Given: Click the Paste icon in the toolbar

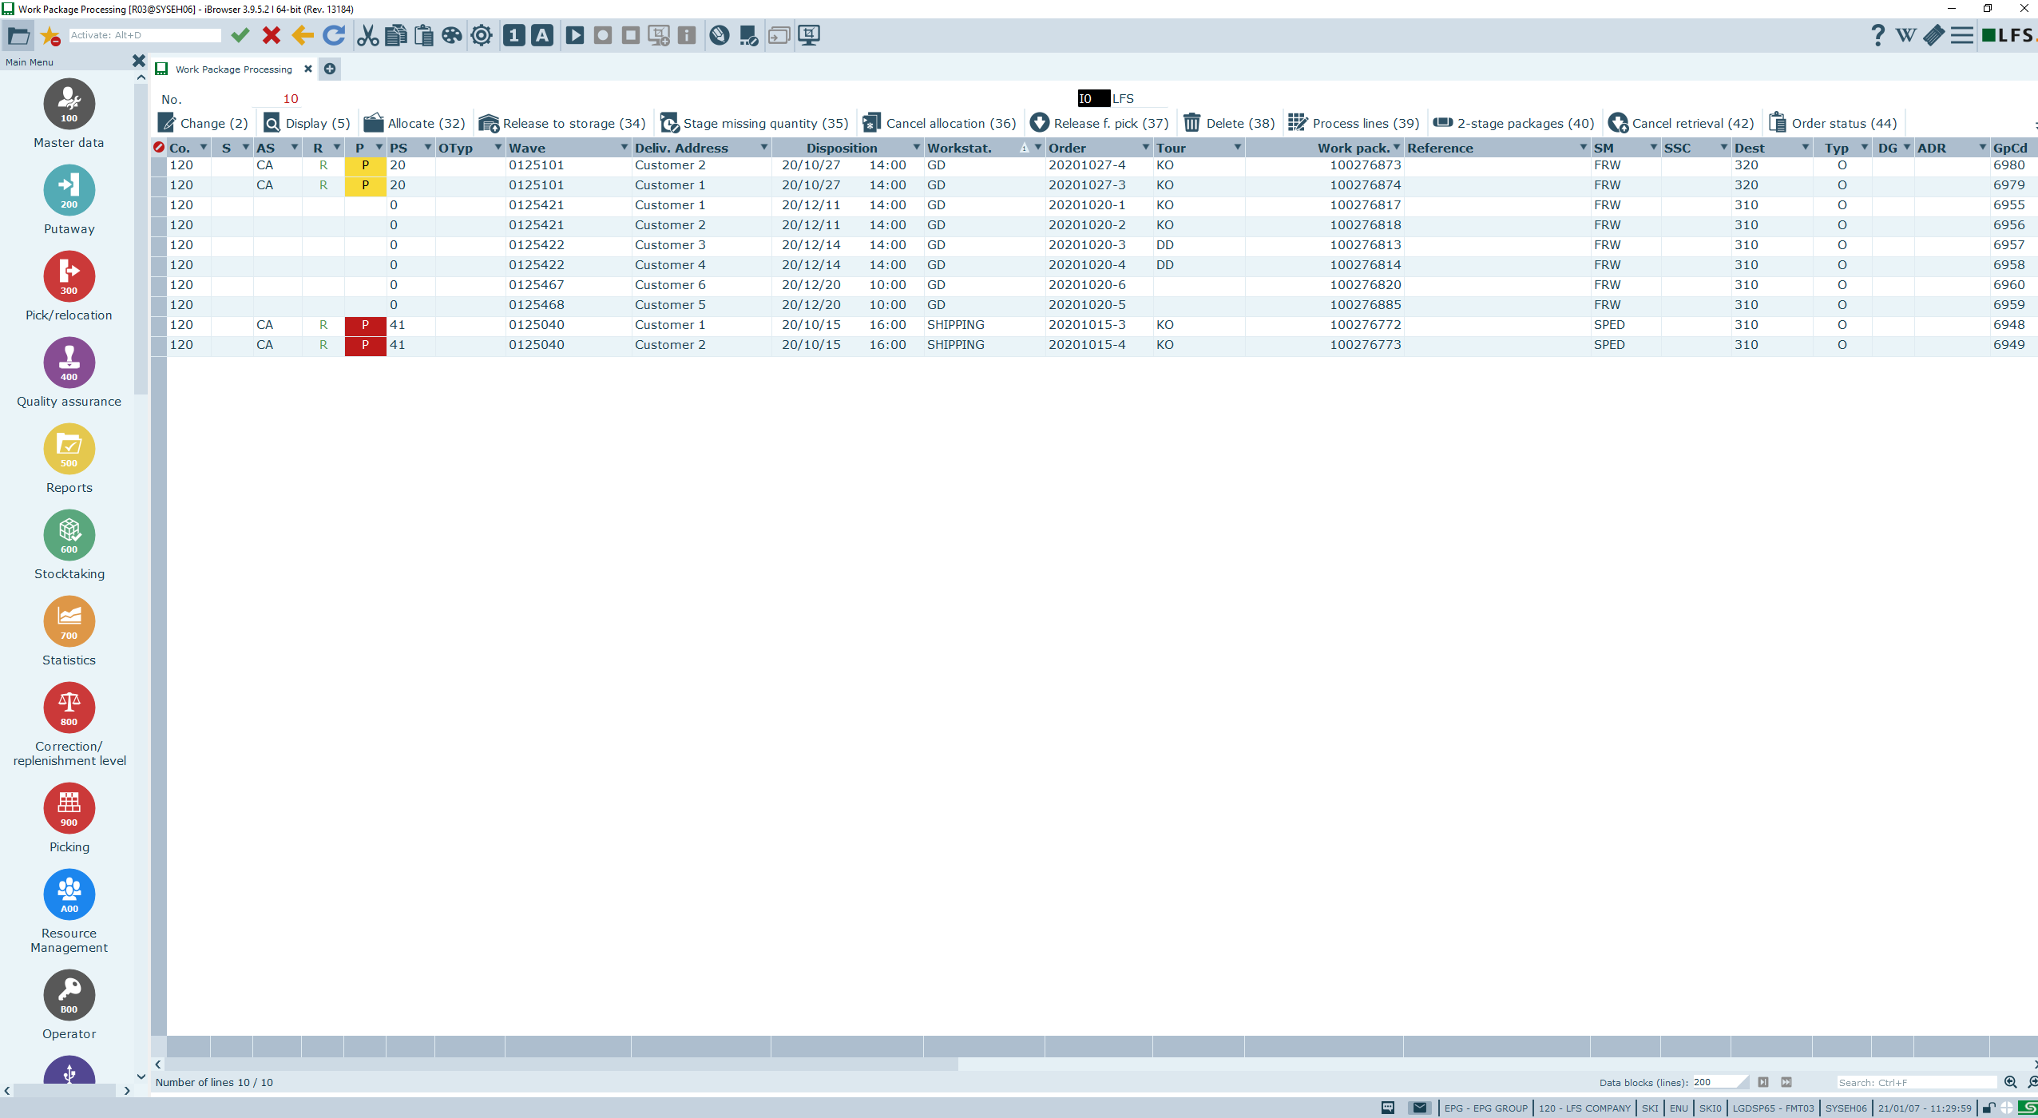Looking at the screenshot, I should click(422, 35).
